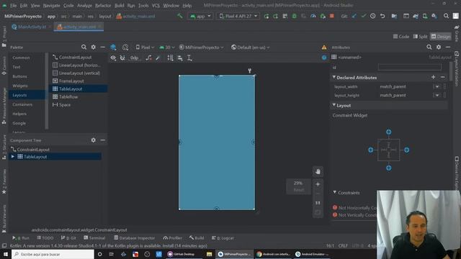Open Pixel 4 API 27 device dropdown

(238, 16)
